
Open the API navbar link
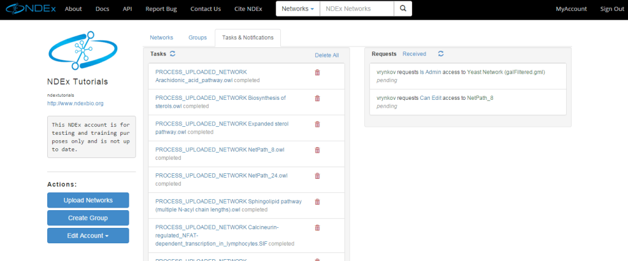(x=128, y=9)
